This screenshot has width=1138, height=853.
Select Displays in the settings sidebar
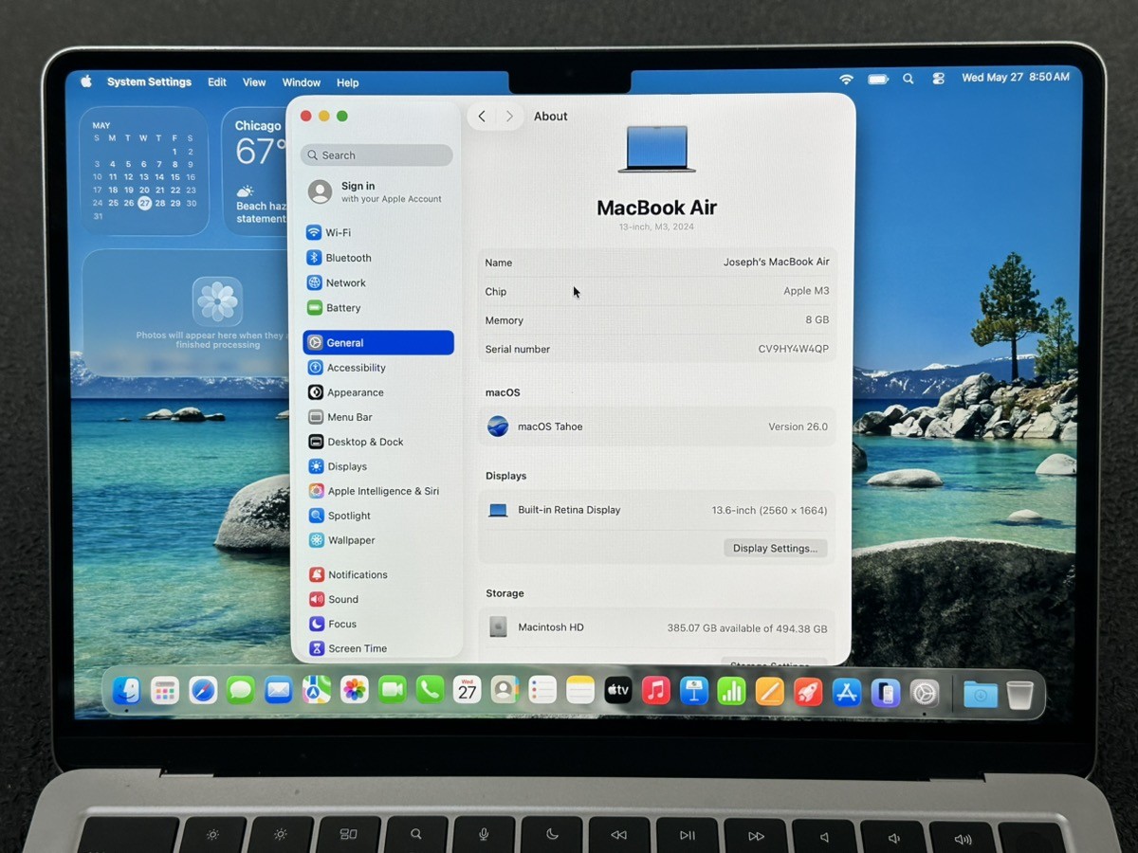378,466
